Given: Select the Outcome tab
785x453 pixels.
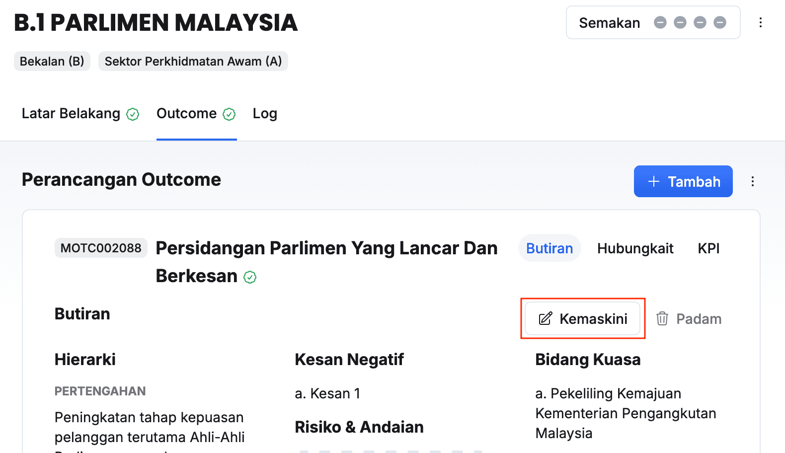Looking at the screenshot, I should (187, 114).
